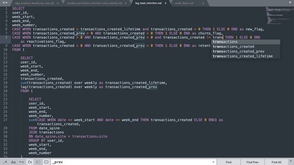Click 'transactions_created_lifetime,' on line 18
Image resolution: width=294 pixels, height=165 pixels.
point(136,82)
